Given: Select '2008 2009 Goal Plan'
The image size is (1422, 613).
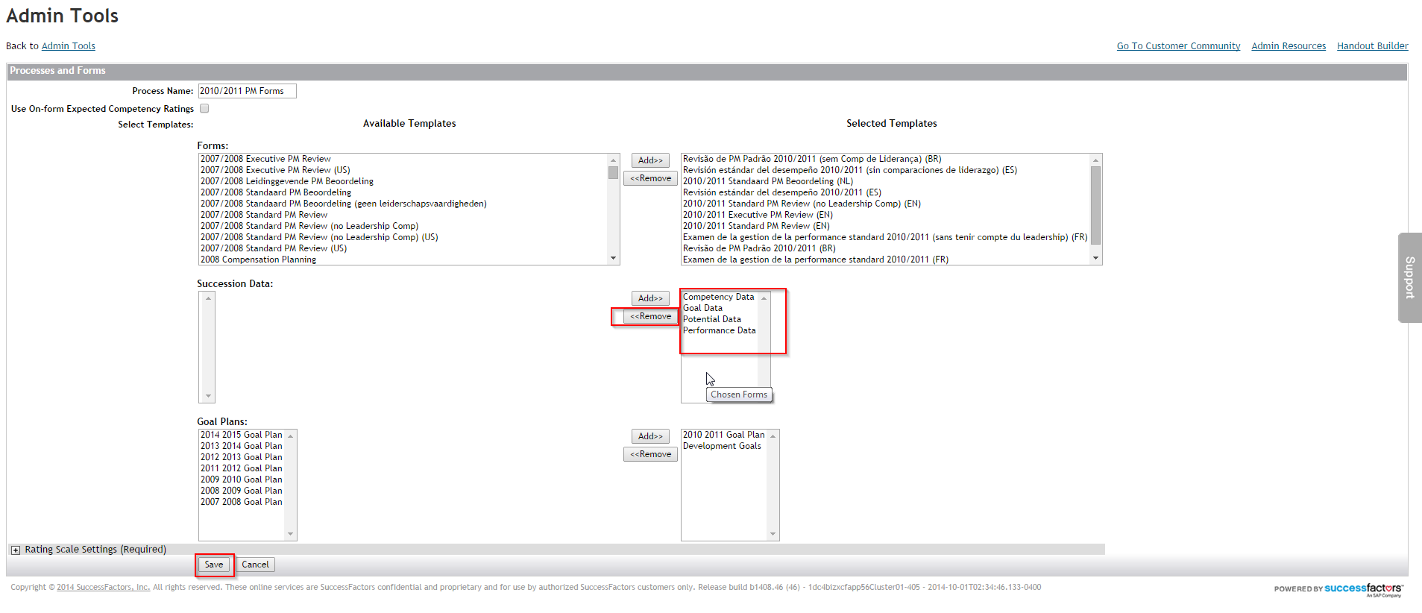Looking at the screenshot, I should 242,491.
